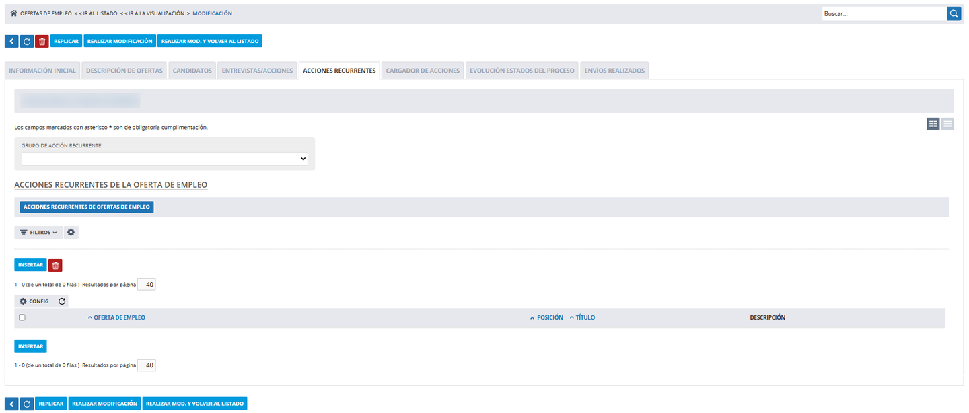The image size is (969, 413).
Task: Click INSERTAR next to the red trash icon
Action: point(30,265)
